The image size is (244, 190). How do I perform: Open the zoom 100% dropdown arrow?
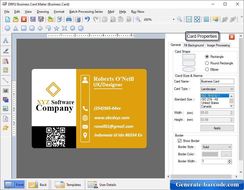(173, 20)
